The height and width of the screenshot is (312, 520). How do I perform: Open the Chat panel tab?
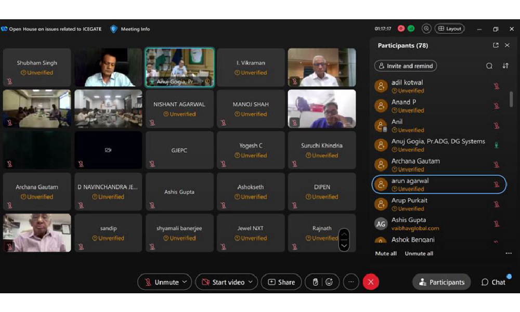(493, 282)
